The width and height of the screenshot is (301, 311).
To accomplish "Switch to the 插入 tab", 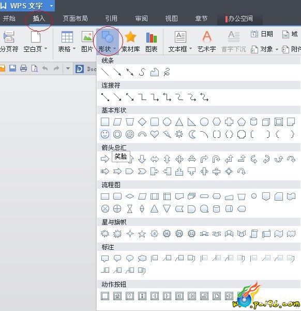I will pos(39,19).
